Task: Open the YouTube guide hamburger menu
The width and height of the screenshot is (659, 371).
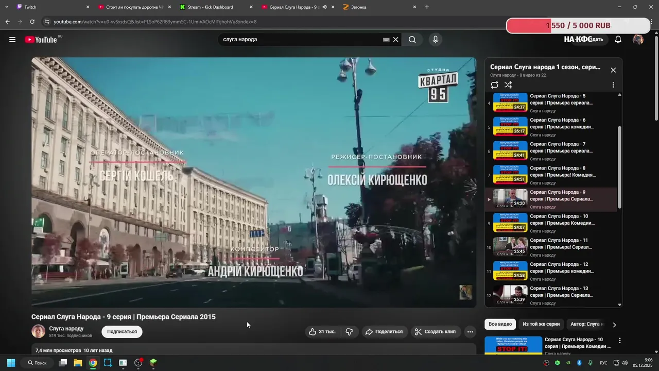Action: pos(12,40)
